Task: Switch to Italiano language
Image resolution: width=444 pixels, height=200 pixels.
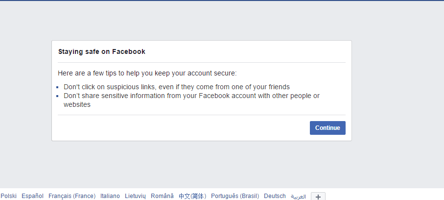Action: (x=110, y=196)
